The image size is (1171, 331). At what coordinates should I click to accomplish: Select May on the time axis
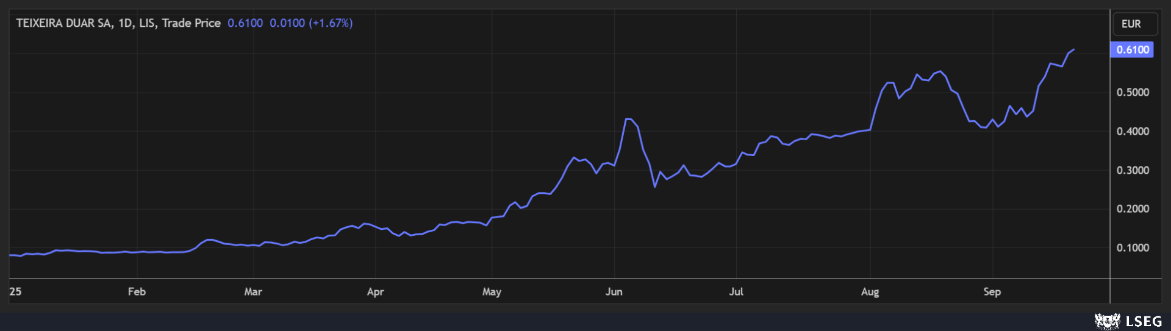pyautogui.click(x=492, y=292)
